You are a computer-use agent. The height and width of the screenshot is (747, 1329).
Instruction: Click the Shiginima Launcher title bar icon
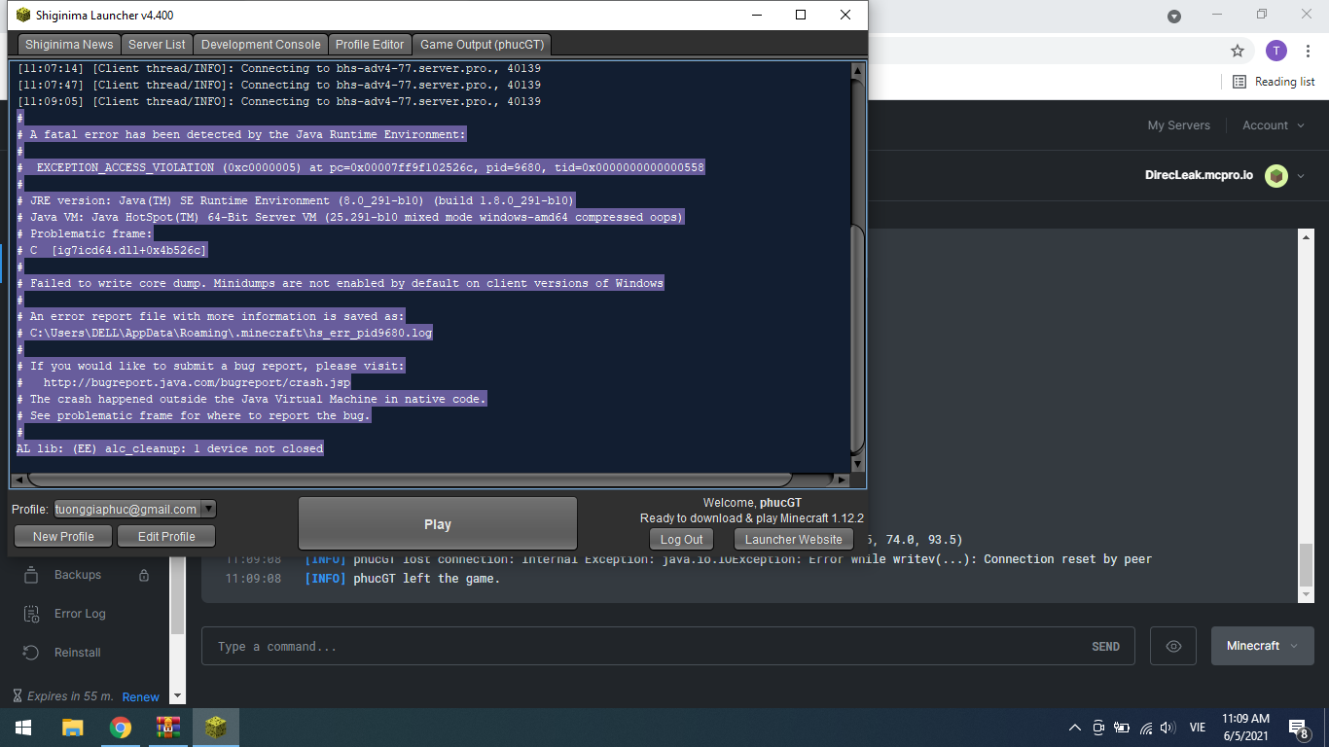22,15
